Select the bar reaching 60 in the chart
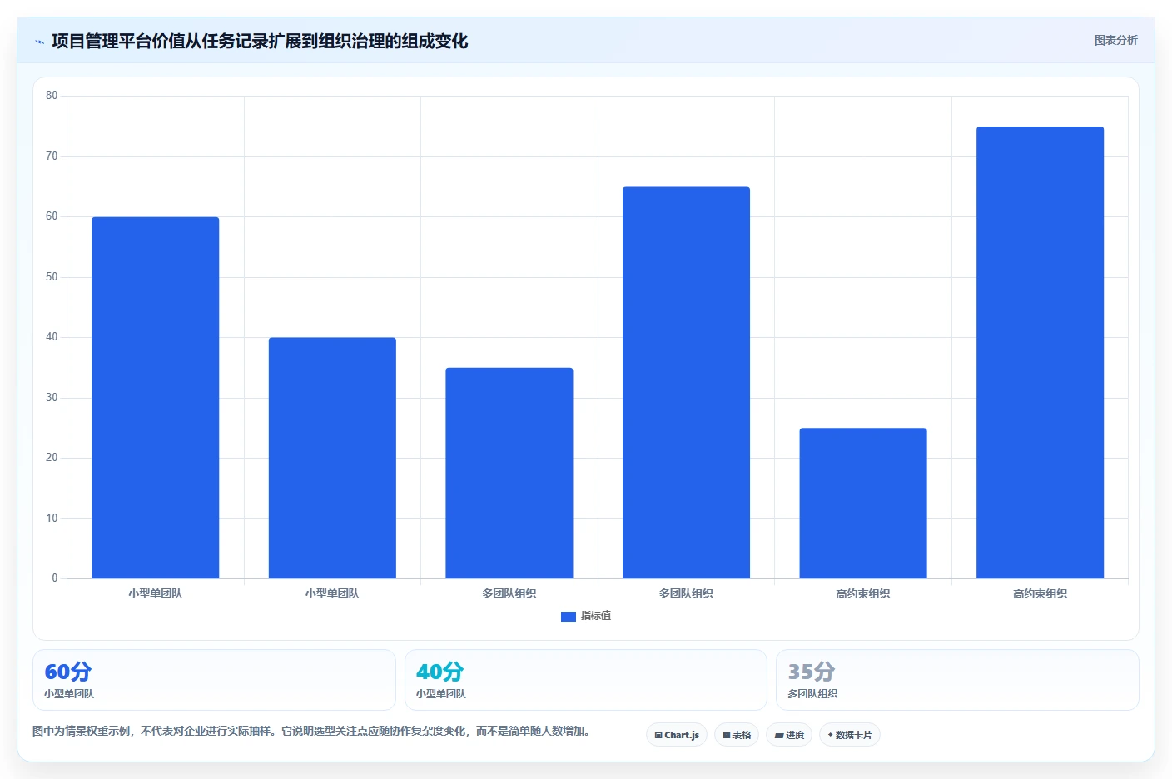Viewport: 1172px width, 779px height. [x=156, y=398]
